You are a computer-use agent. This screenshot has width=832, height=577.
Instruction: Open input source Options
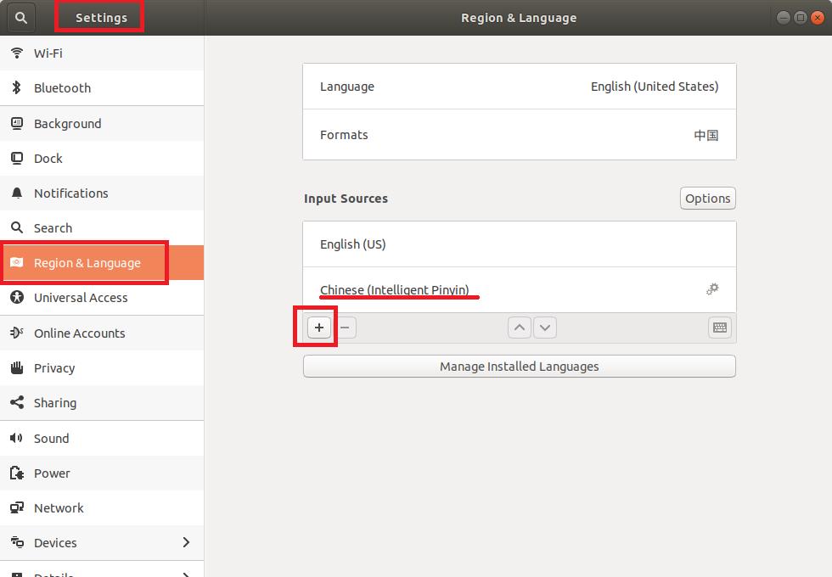(x=707, y=198)
